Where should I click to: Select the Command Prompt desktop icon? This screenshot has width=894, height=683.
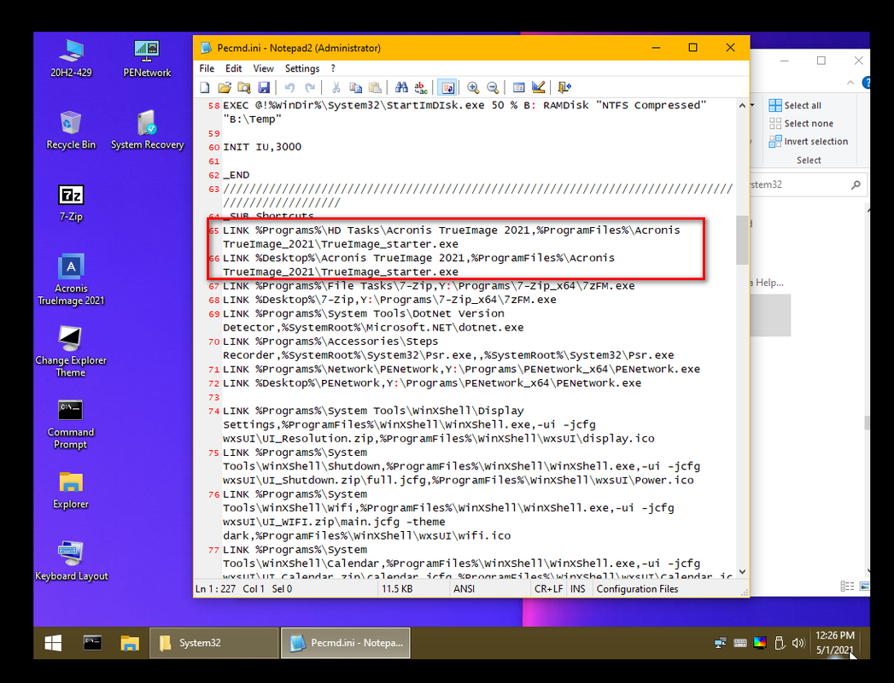(71, 423)
